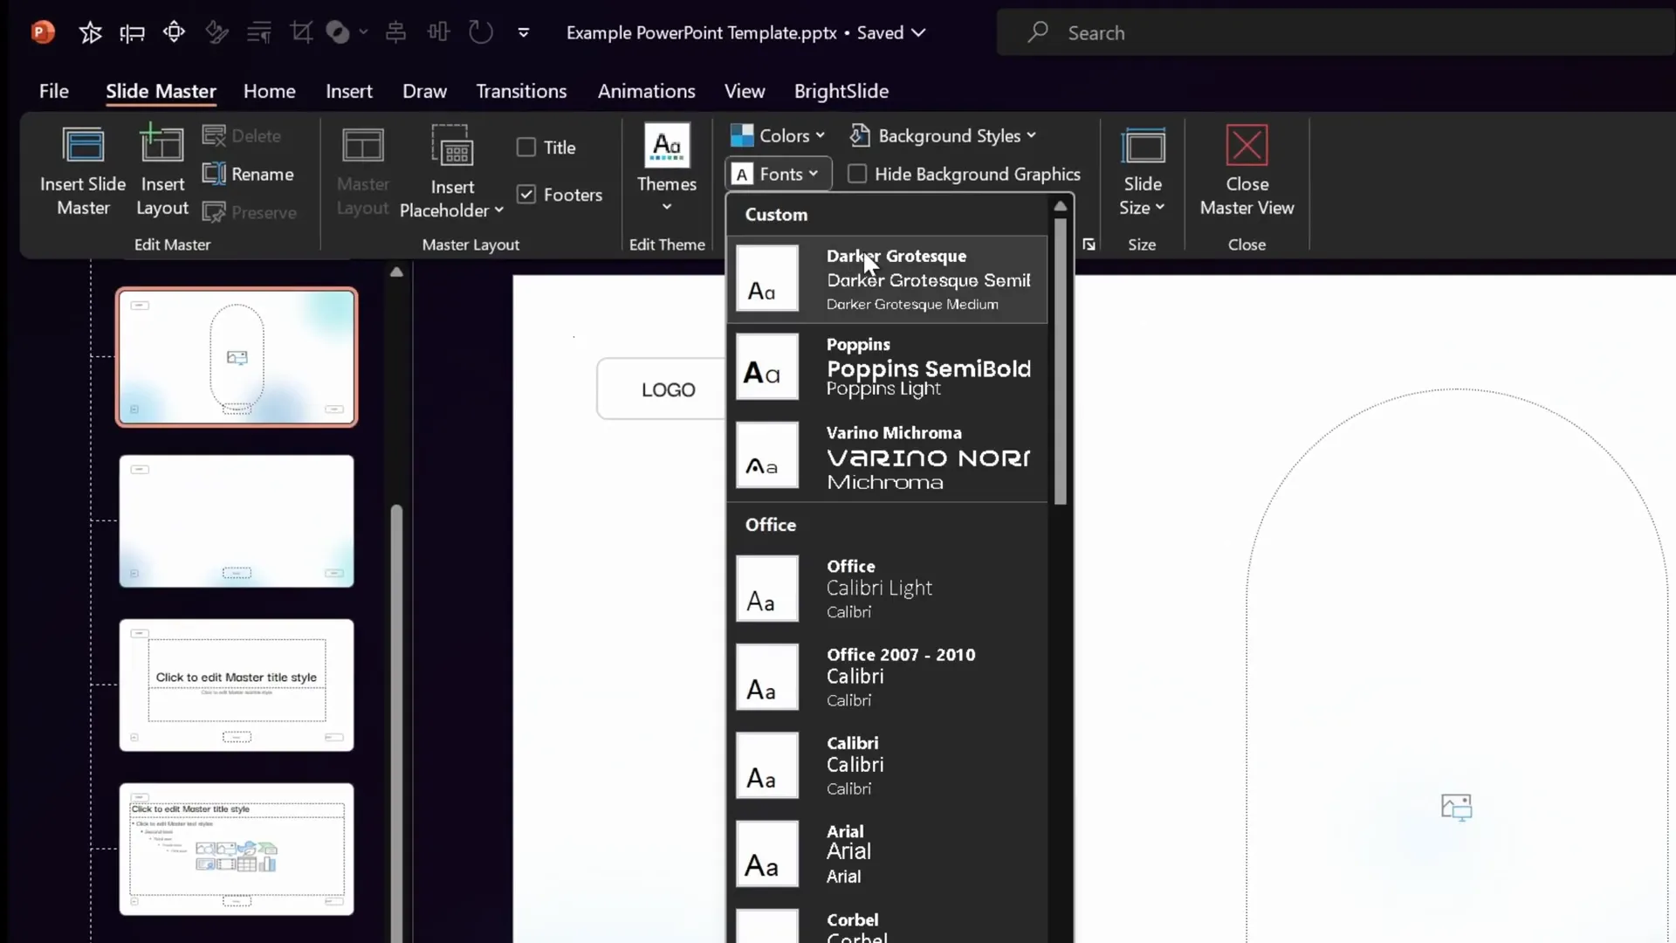The height and width of the screenshot is (943, 1676).
Task: Click the four-arrow move icon in quick access toolbar
Action: (x=174, y=32)
